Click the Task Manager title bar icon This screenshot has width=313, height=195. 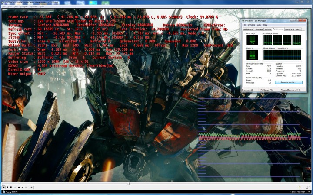pos(243,21)
